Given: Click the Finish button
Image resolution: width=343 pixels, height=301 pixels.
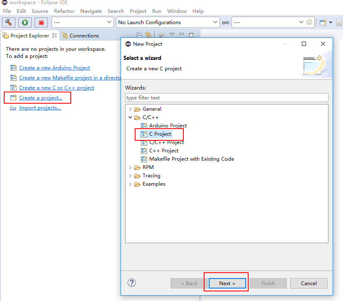Looking at the screenshot, I should [x=268, y=283].
